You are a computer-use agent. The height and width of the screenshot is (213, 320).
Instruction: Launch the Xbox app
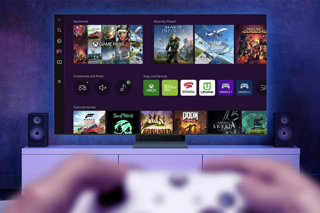click(x=151, y=87)
